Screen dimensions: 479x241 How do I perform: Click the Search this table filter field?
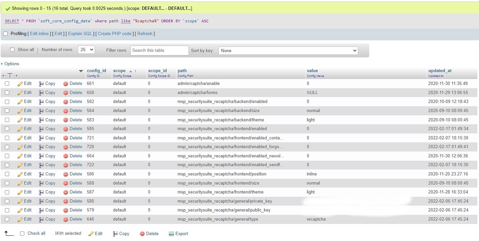pos(160,50)
